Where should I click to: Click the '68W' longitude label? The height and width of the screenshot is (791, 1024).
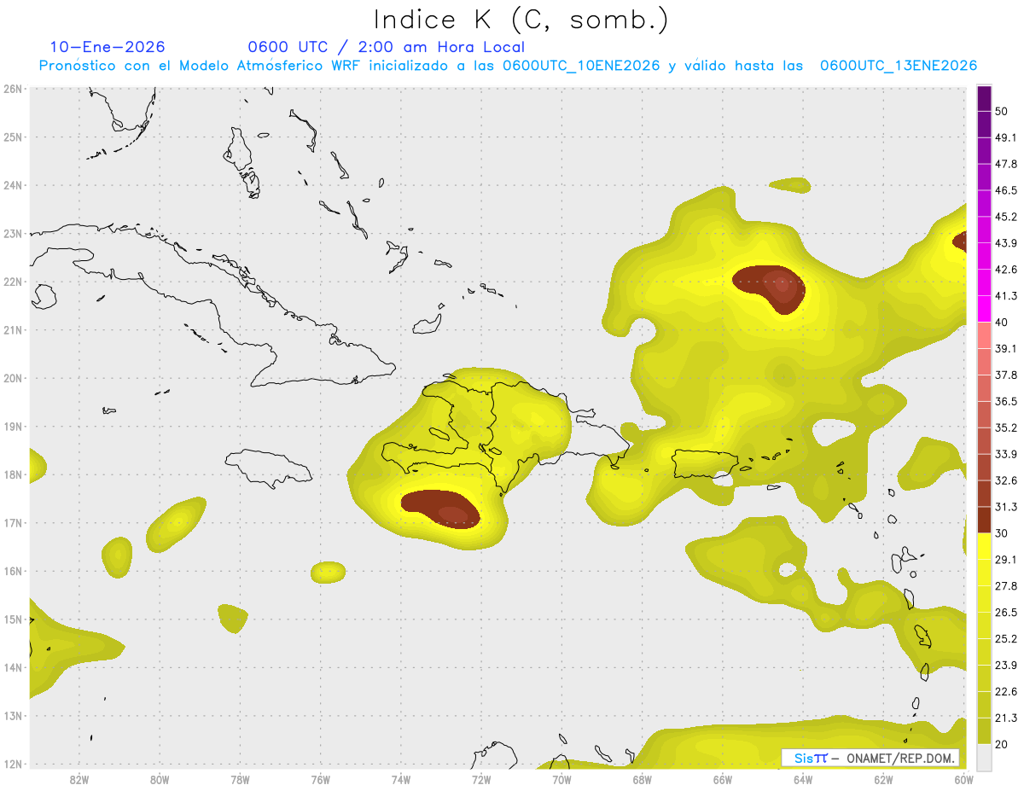click(x=643, y=780)
